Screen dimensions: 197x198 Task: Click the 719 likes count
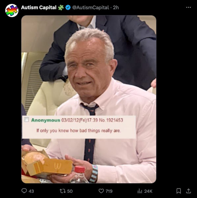109,191
